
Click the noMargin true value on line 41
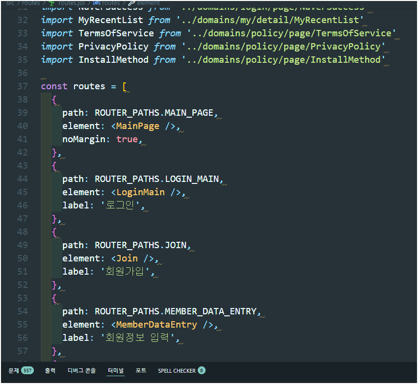point(127,139)
